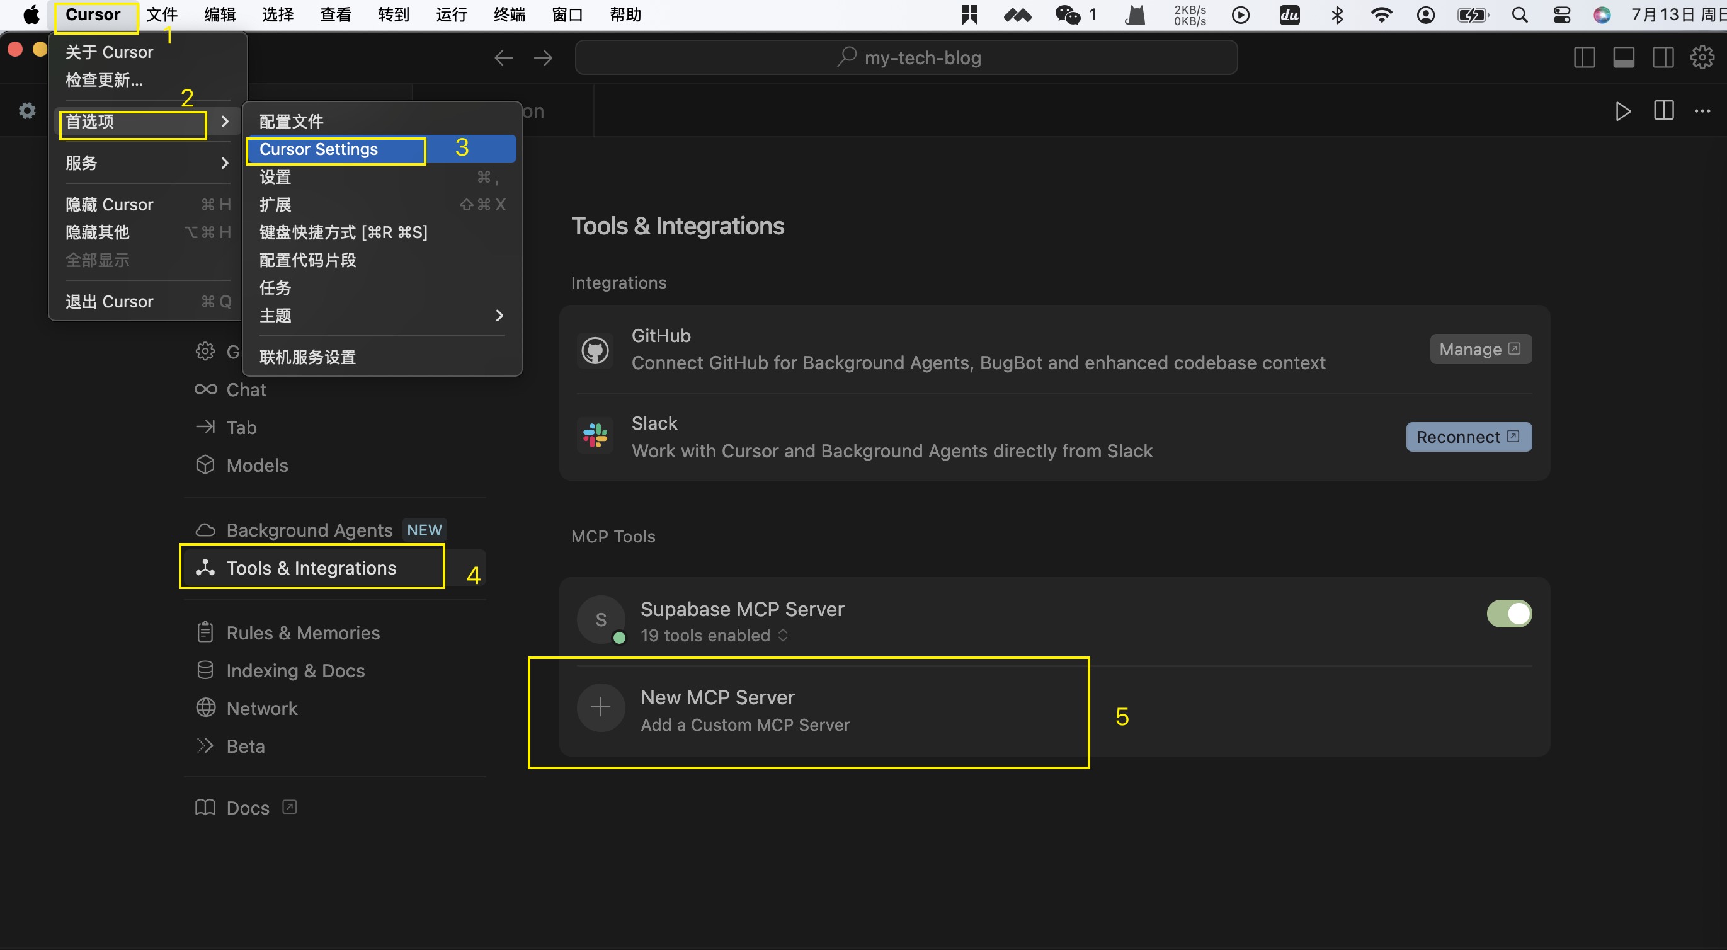Click the user account menu bar icon
Screen dimensions: 1727x950
[x=1426, y=14]
